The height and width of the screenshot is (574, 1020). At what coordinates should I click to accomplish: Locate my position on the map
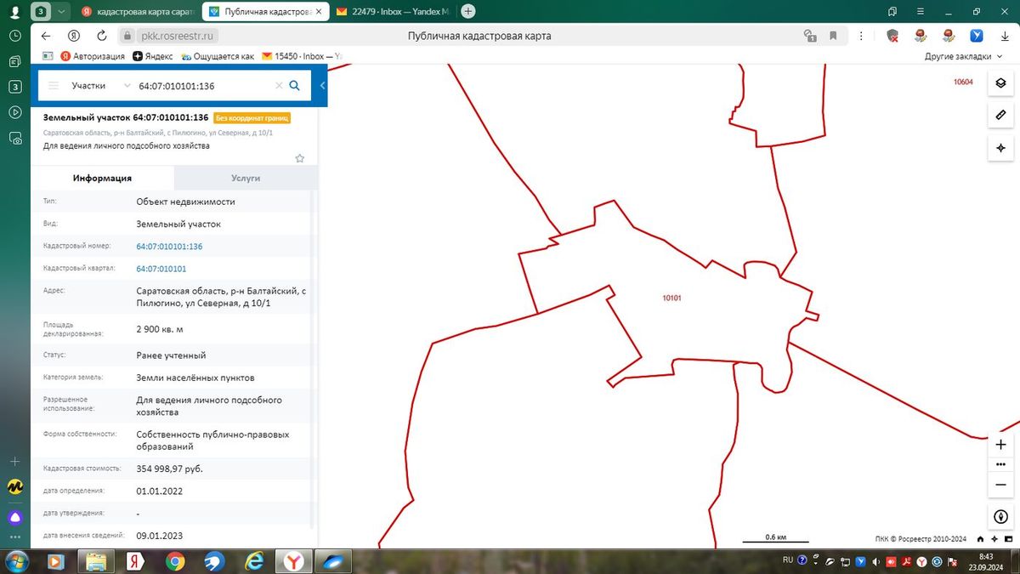point(1000,148)
